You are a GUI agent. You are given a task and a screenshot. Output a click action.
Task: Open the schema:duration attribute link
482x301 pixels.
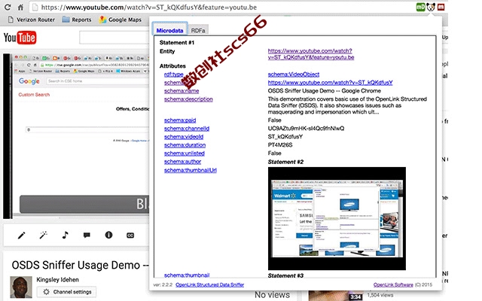(185, 145)
